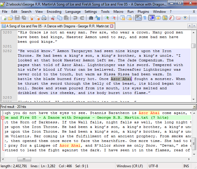The image size is (197, 169).
Task: Redo via the toolbar redo arrow
Action: 82,18
